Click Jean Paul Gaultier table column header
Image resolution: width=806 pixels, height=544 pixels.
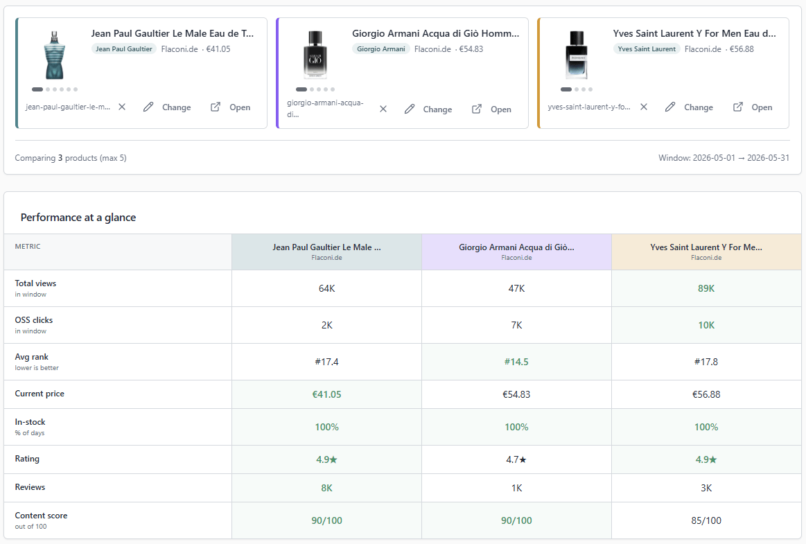pos(327,252)
